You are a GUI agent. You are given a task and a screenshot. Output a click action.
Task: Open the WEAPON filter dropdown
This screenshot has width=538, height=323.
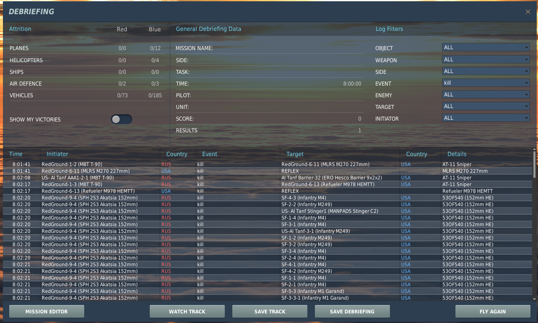point(486,60)
